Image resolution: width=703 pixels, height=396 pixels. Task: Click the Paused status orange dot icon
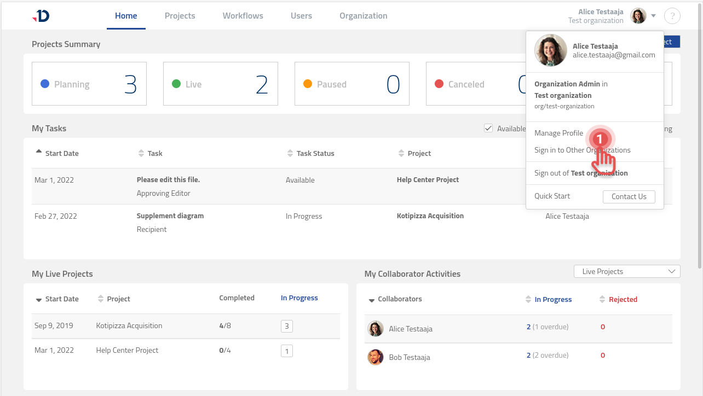[x=308, y=84]
